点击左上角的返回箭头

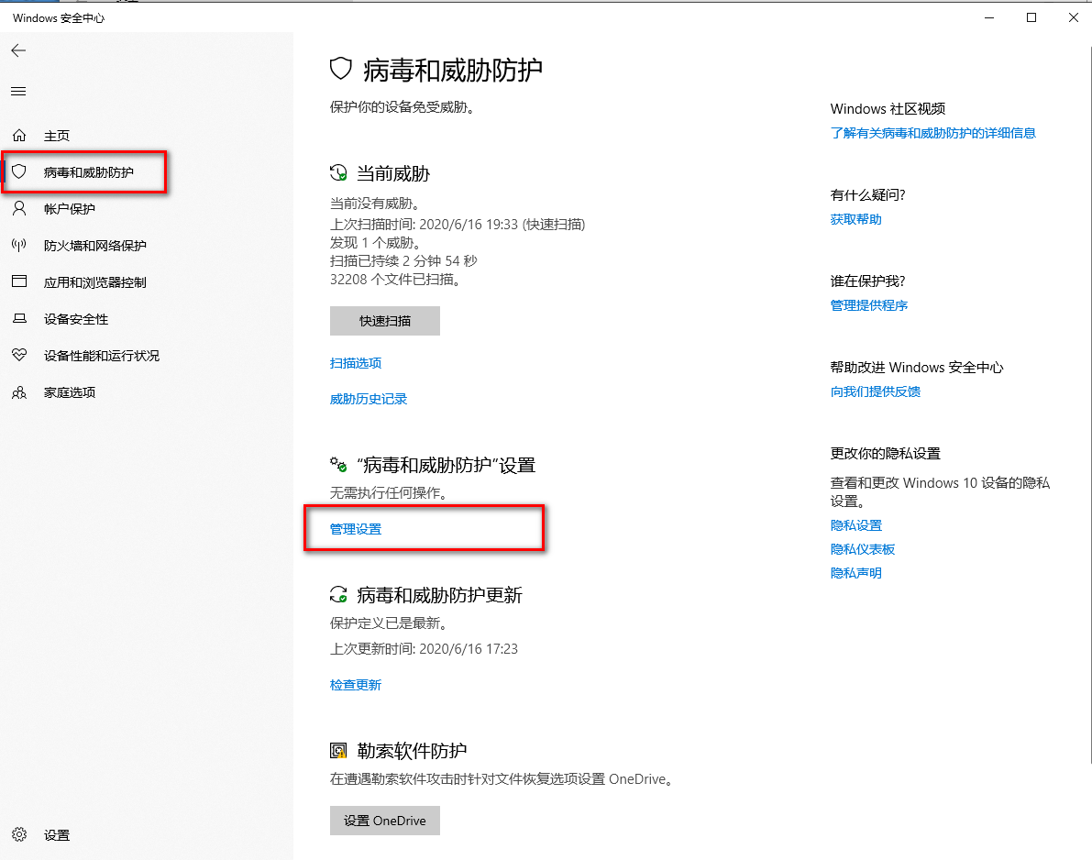(x=18, y=50)
